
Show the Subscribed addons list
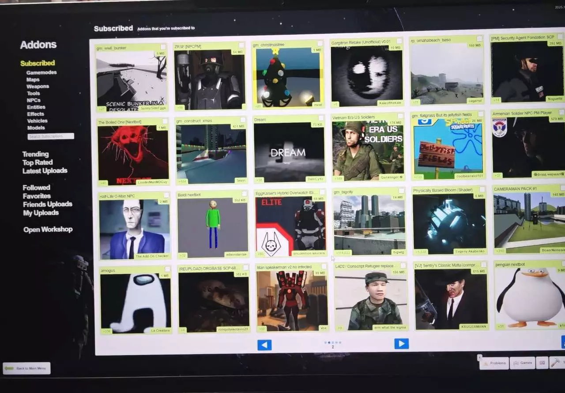click(x=38, y=63)
